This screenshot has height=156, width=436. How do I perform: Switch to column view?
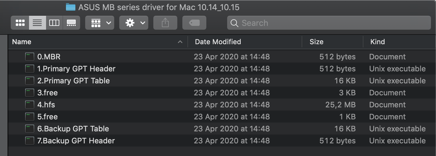[x=54, y=23]
